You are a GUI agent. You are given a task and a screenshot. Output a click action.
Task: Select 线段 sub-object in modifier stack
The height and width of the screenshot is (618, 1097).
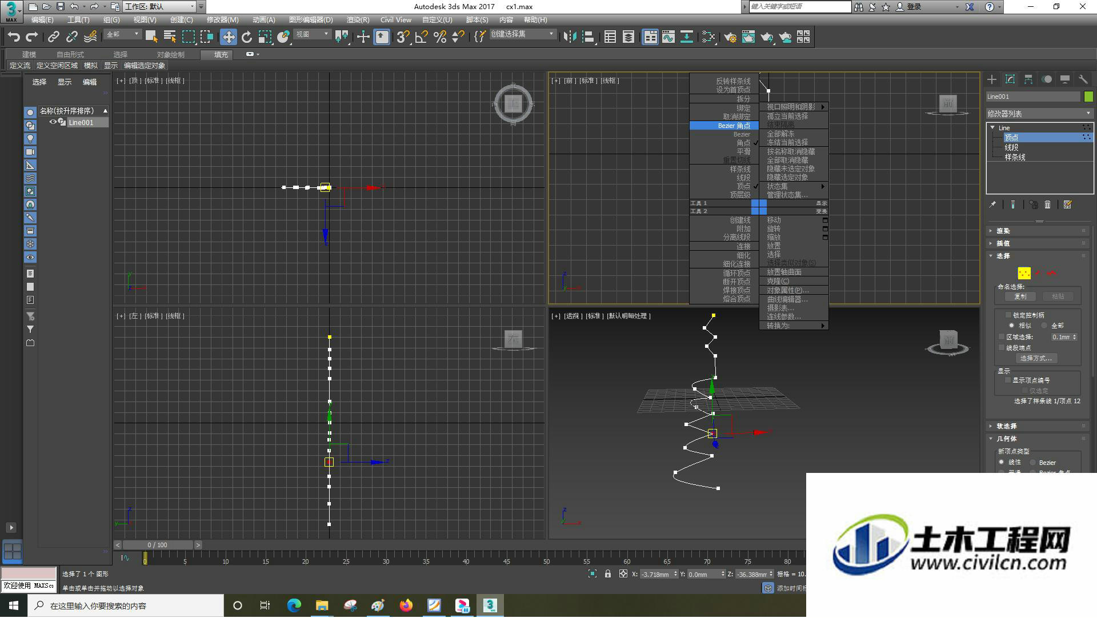tap(1011, 147)
